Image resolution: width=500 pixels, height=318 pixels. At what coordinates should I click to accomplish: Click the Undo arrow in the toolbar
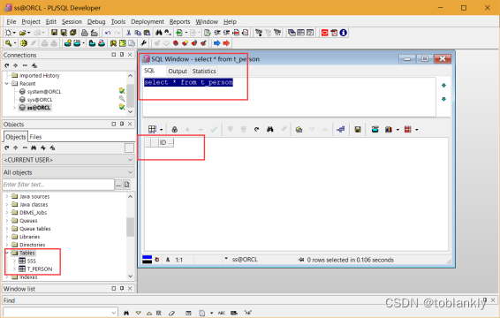pyautogui.click(x=108, y=33)
